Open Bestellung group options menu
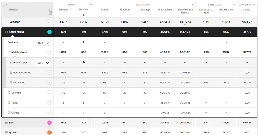Screen dimensions: 259x135 coord(233,4)
